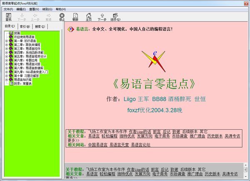Open 轻松编程 link in the pink page
This screenshot has height=181, width=250.
click(x=109, y=136)
